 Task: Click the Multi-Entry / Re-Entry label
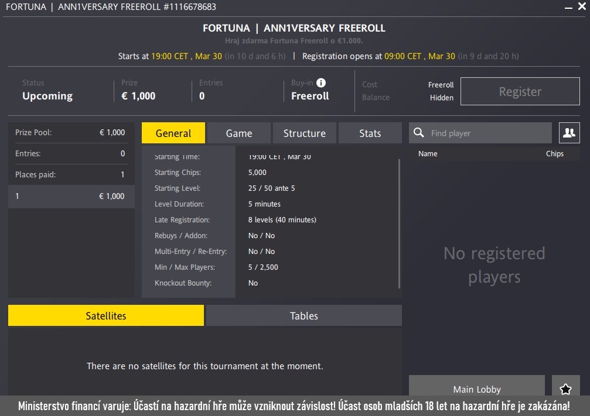click(x=191, y=252)
